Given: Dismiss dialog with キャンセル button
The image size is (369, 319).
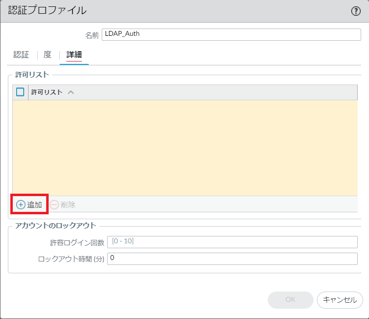Looking at the screenshot, I should tap(340, 300).
